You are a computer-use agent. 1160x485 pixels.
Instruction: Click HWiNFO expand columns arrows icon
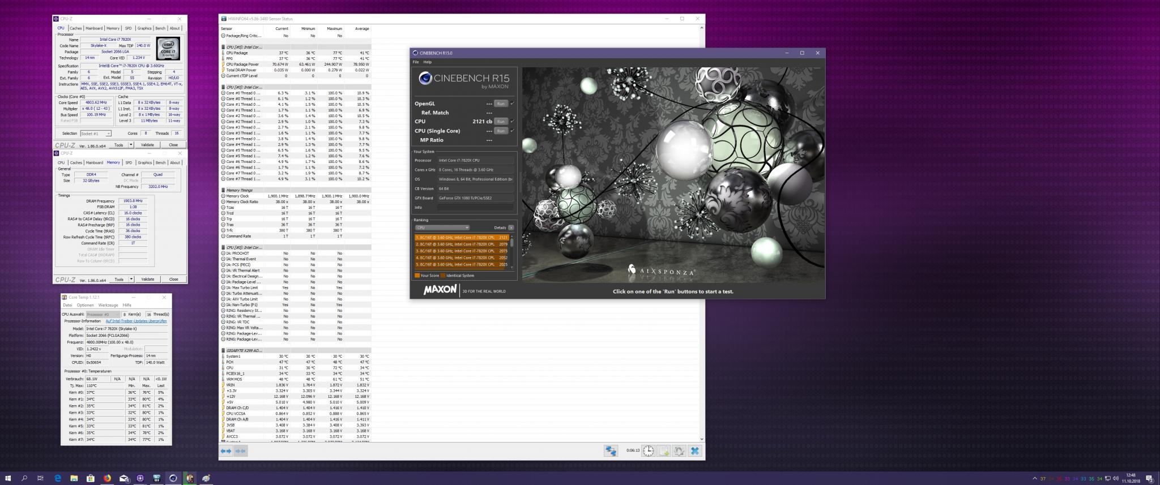(226, 450)
